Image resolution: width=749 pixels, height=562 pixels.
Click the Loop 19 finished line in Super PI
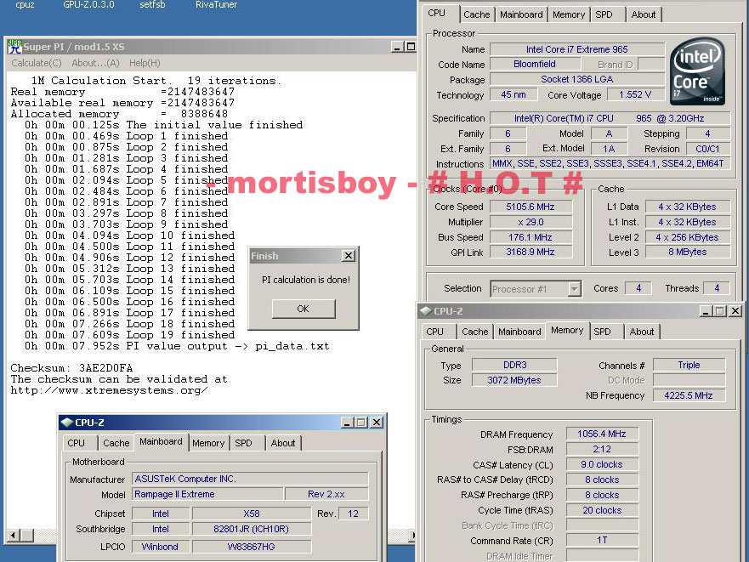(x=130, y=335)
